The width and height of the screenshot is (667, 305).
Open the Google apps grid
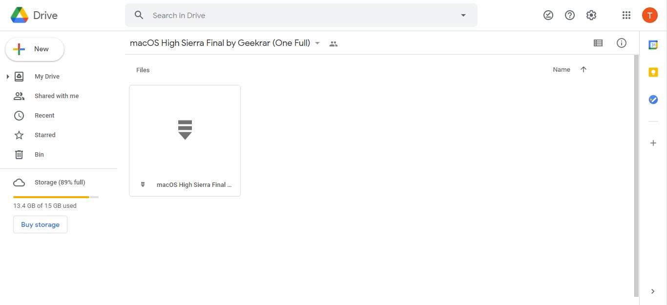(x=626, y=15)
